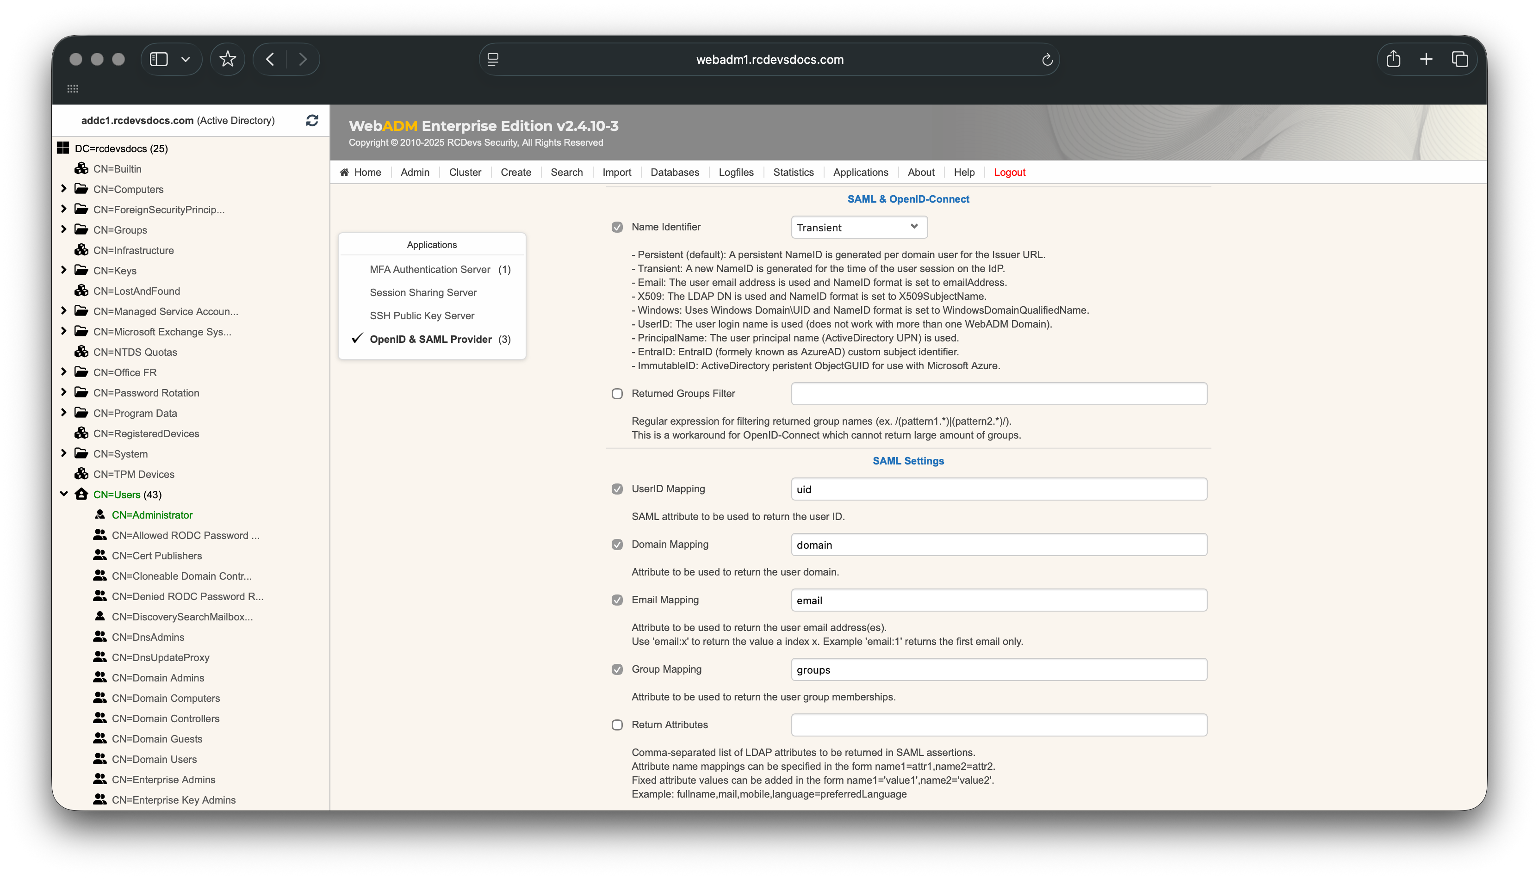Open the Name Identifier Transient dropdown
Screen dimensions: 1539x879
click(858, 227)
